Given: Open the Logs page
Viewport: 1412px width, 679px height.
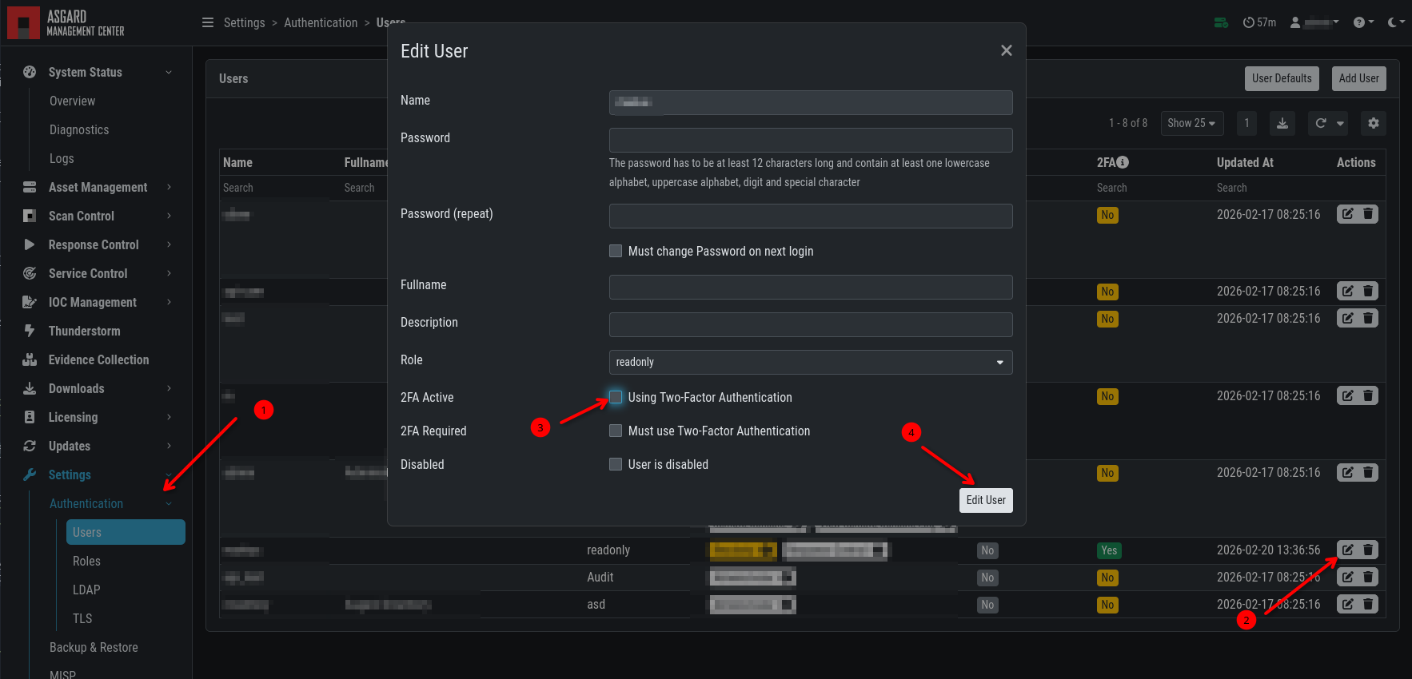Looking at the screenshot, I should point(62,158).
